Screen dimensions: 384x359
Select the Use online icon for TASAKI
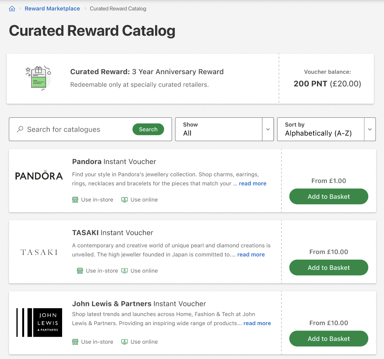124,270
